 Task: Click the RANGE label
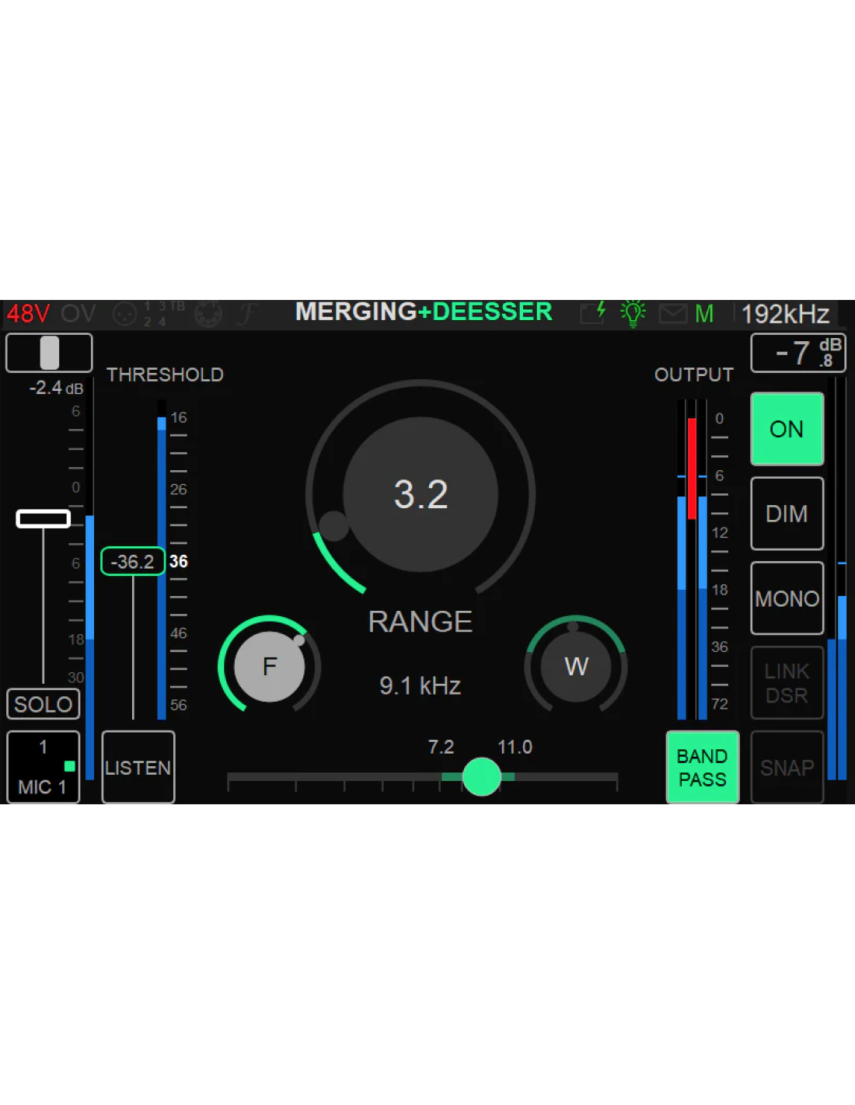(x=421, y=622)
